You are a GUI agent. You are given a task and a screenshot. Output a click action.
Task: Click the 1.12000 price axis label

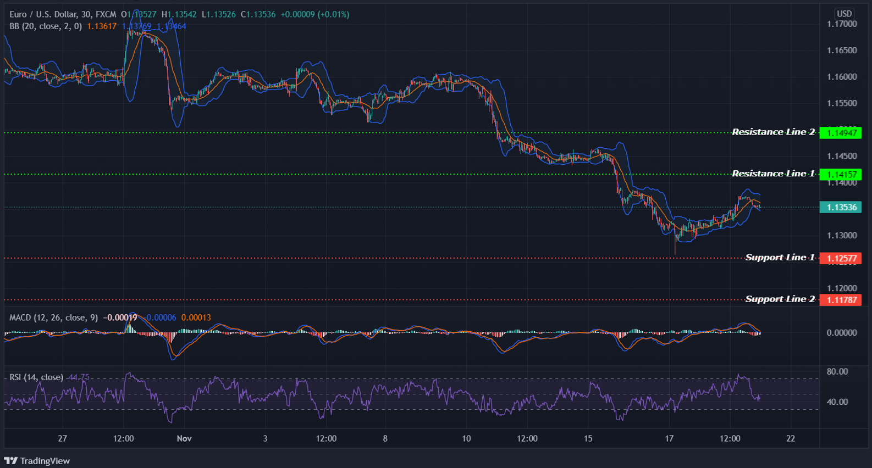(842, 288)
